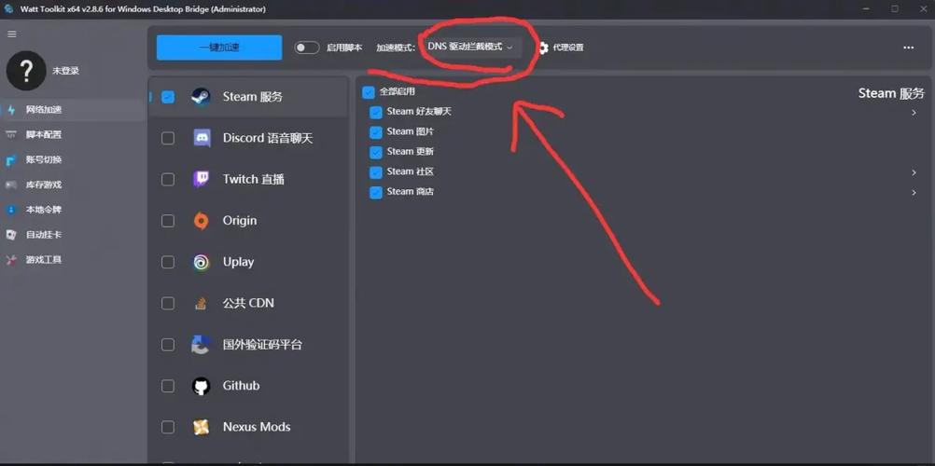Viewport: 935px width, 466px height.
Task: Click the Nexus Mods icon
Action: 201,427
